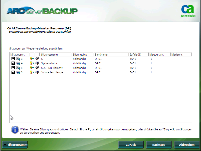Viewport: 201px width, 151px height.
Task: Click the magnifier icon next to session C
Action: (x=37, y=59)
